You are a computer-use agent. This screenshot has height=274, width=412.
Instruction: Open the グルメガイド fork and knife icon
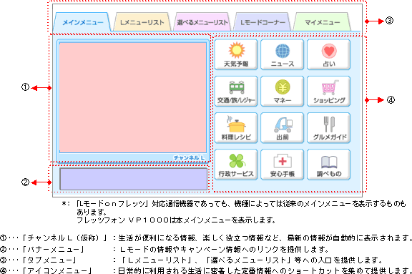(x=329, y=128)
